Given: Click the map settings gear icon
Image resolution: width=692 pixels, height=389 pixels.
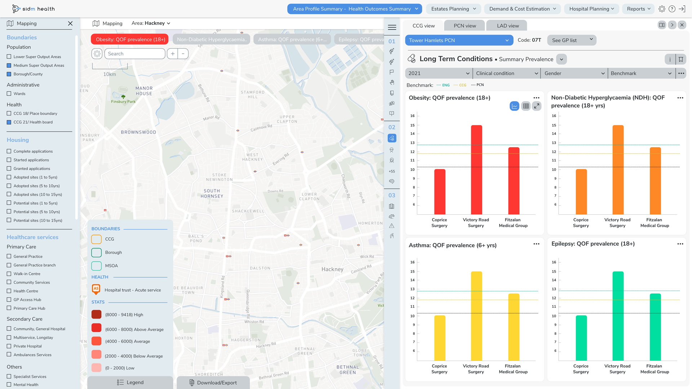Looking at the screenshot, I should (x=97, y=54).
